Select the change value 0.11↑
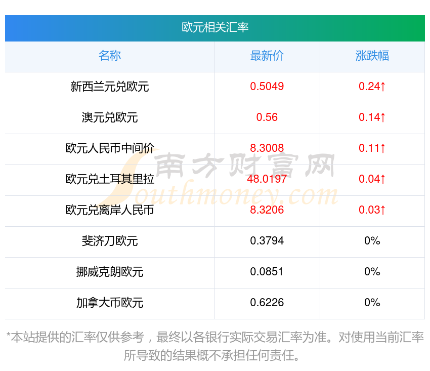430x371 pixels. pyautogui.click(x=372, y=148)
